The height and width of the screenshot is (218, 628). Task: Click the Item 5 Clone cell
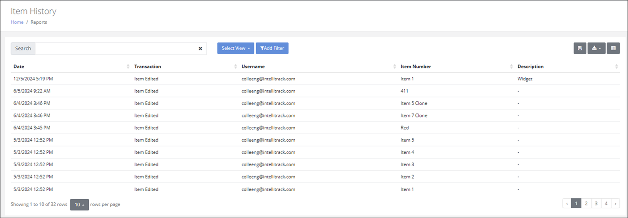(414, 103)
